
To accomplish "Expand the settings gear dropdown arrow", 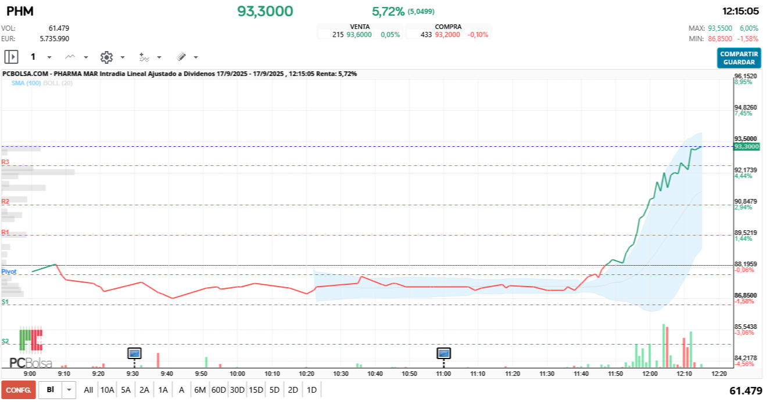I will (123, 57).
